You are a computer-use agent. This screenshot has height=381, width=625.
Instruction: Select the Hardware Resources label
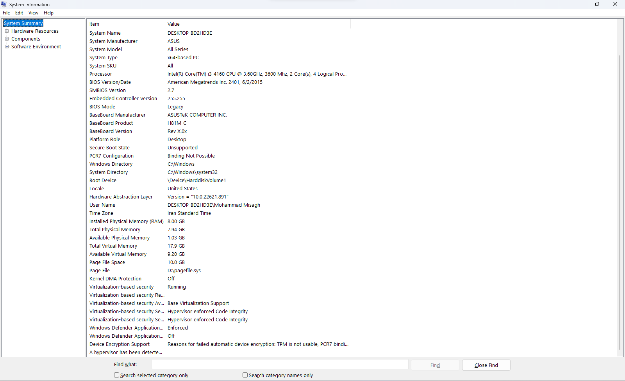[35, 31]
